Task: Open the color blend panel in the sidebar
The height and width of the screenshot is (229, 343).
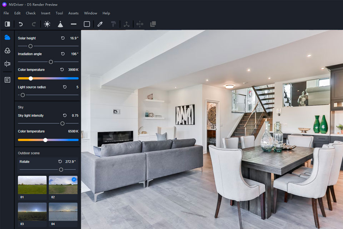Action: point(7,50)
